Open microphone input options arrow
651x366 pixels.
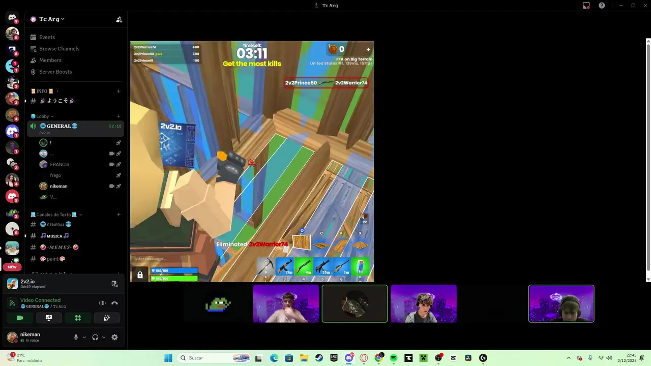coord(84,337)
